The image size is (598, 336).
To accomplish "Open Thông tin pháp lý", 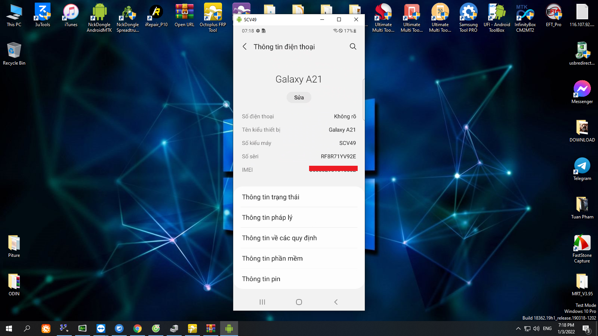I will (299, 218).
